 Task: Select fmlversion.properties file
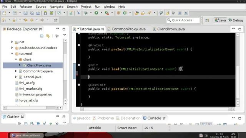(35, 95)
